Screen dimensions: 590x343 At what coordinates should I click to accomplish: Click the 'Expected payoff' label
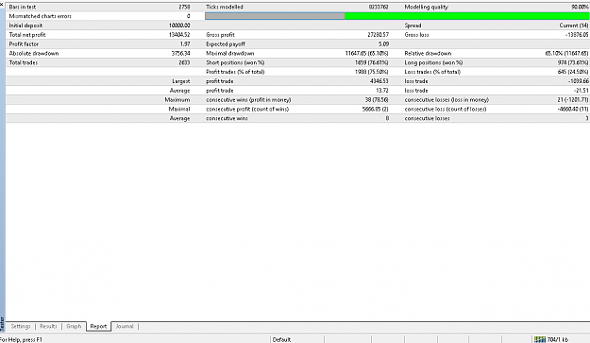(226, 44)
